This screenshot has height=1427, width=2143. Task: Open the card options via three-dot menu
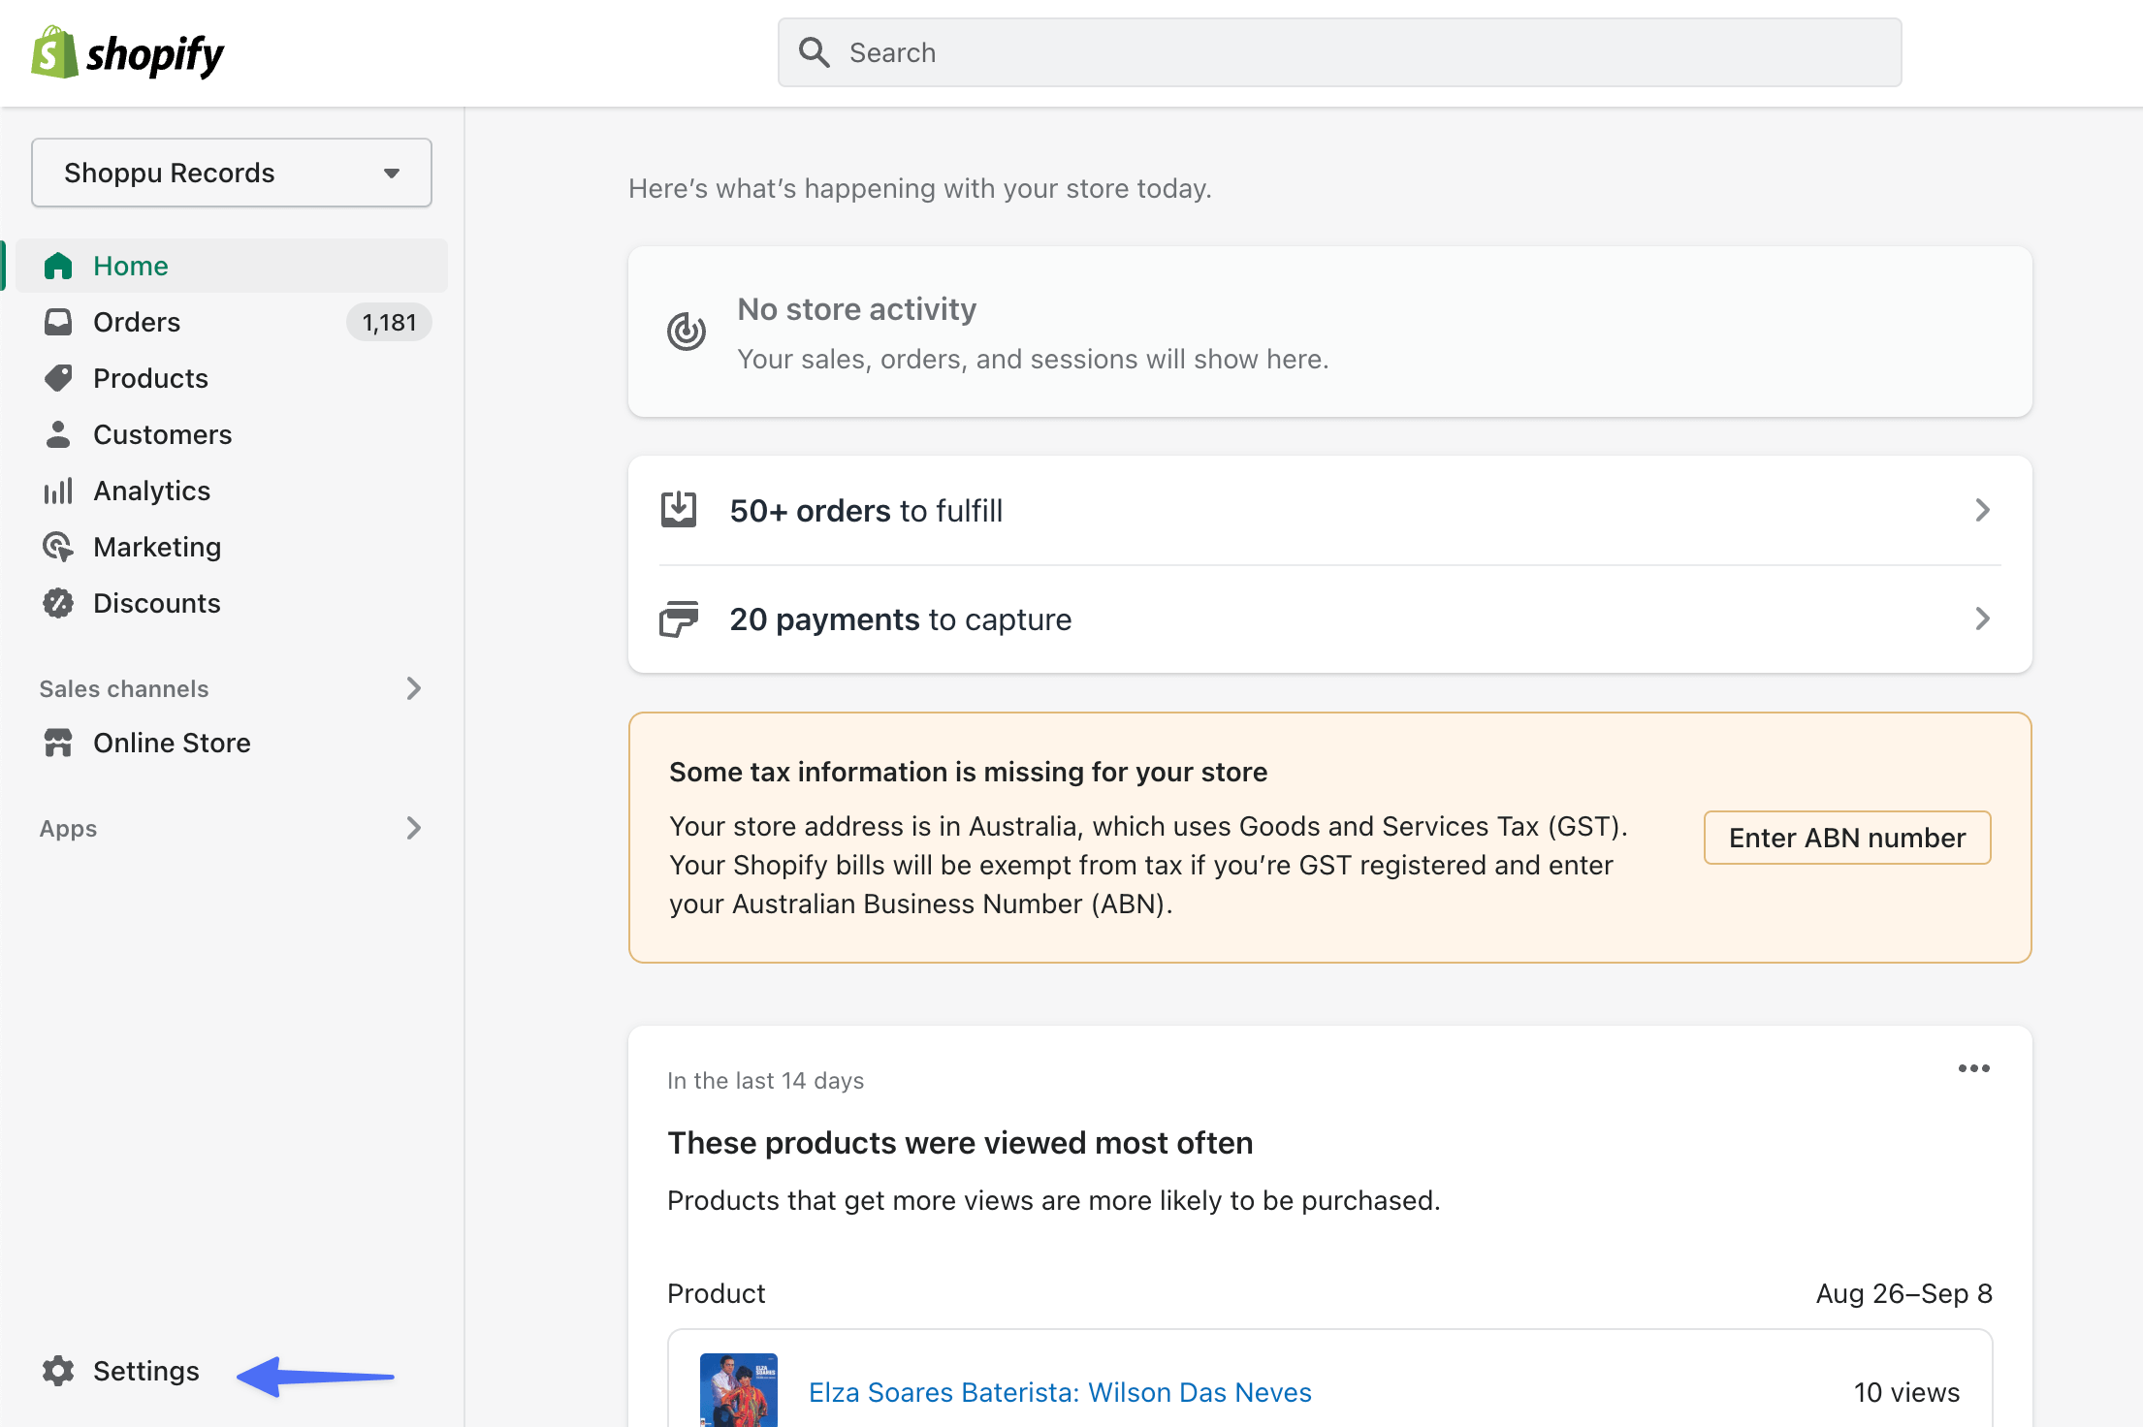pyautogui.click(x=1974, y=1068)
